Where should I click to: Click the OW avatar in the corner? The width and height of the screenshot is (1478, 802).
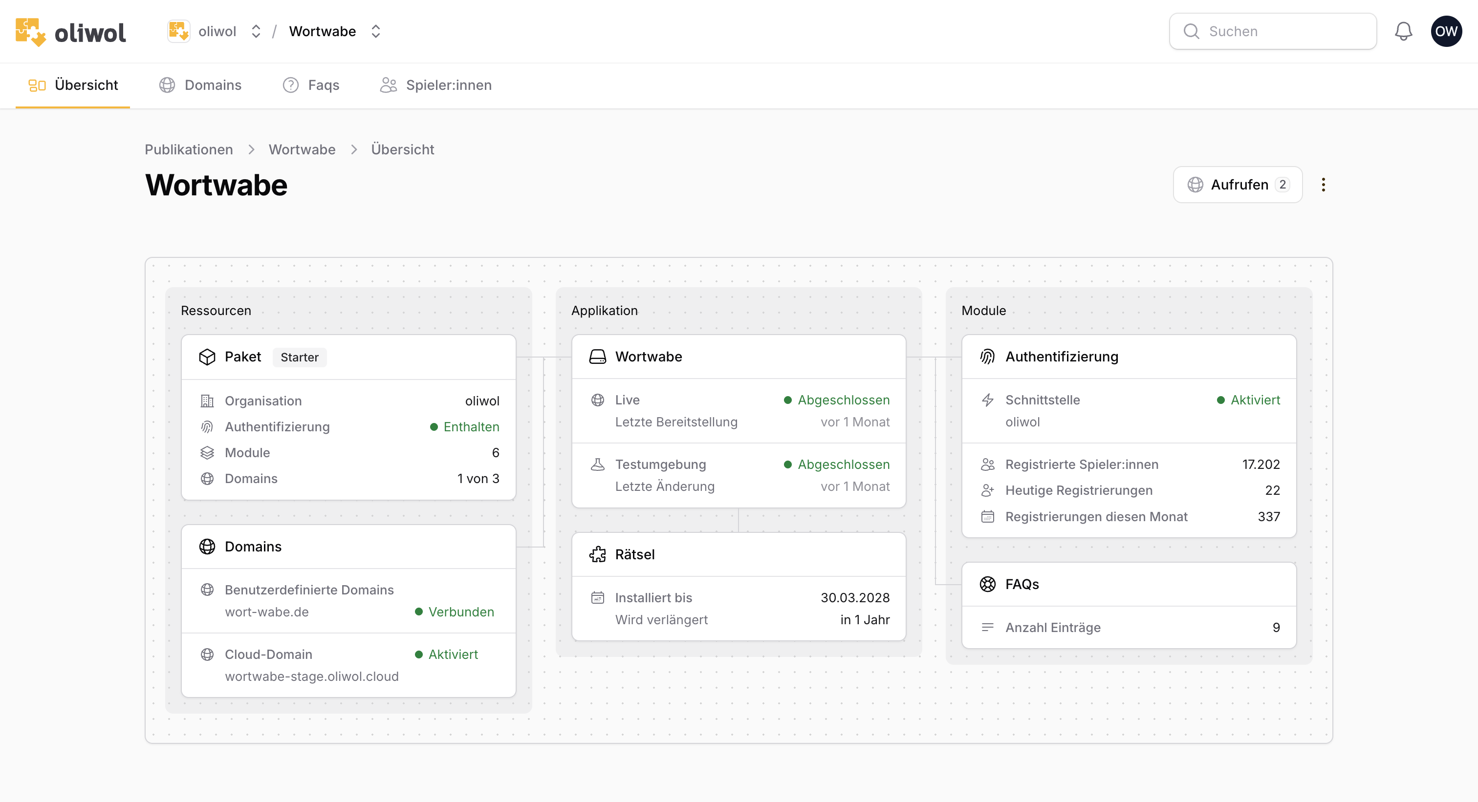(1446, 31)
